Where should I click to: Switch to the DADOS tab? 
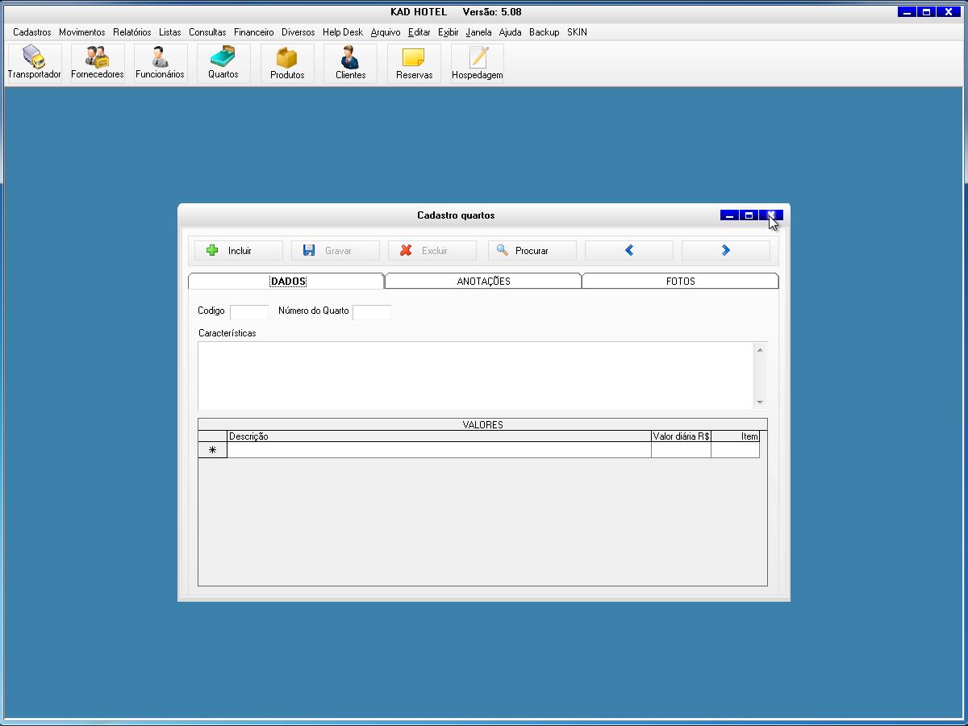pyautogui.click(x=287, y=281)
